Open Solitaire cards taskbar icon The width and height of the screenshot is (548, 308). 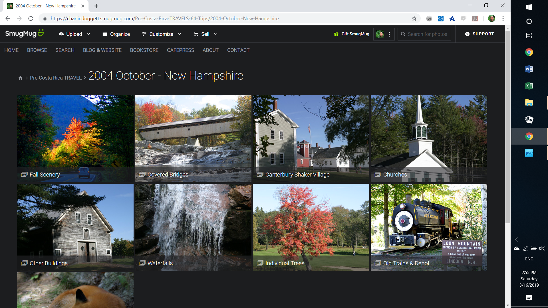(x=529, y=119)
